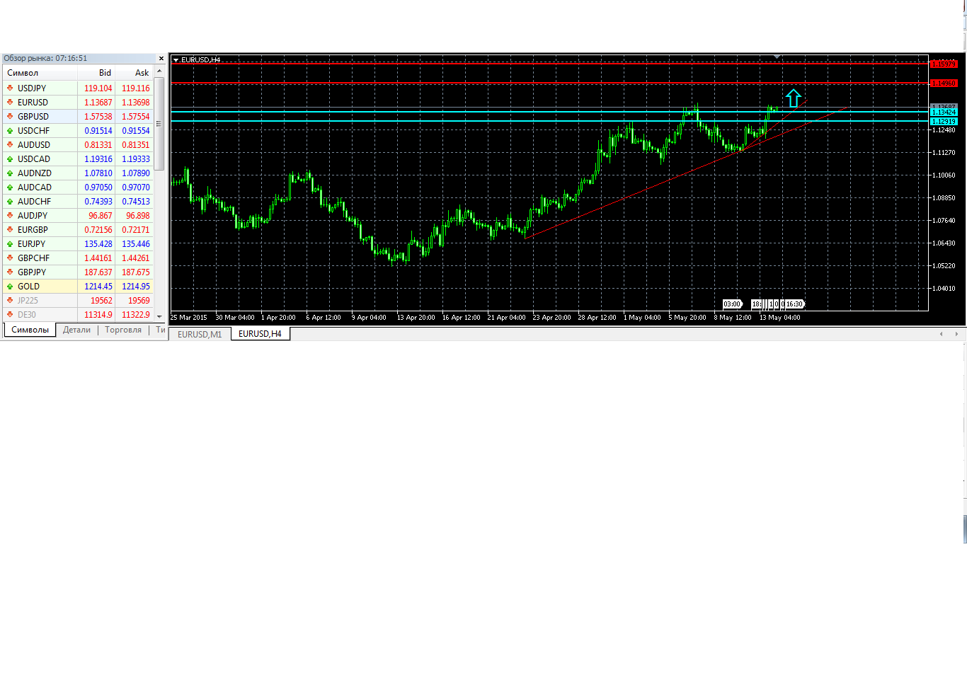Viewport: 967px width, 692px height.
Task: Click the red down-arrow icon beside AUDJPY
Action: coord(10,216)
